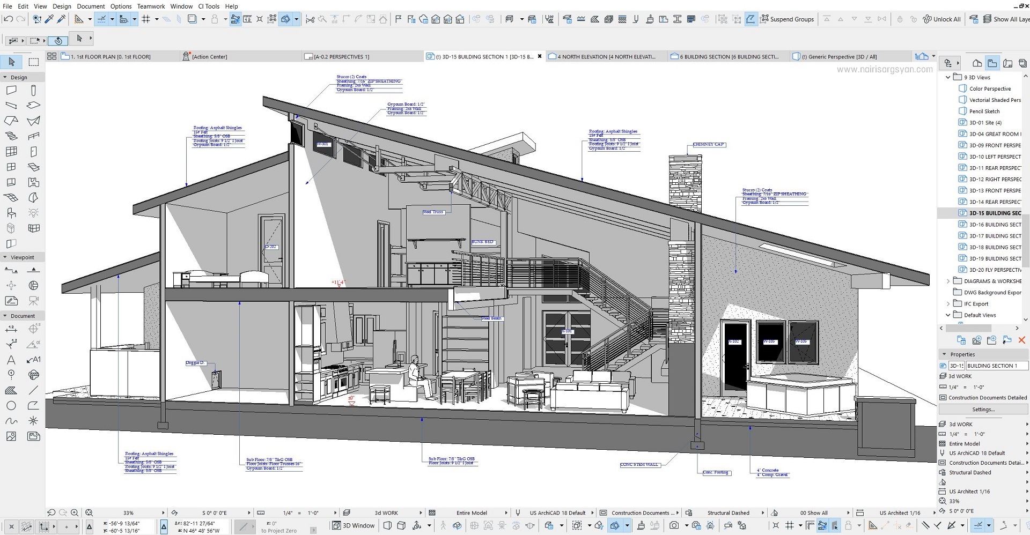Screen dimensions: 1030x535
Task: Select the Morph tool
Action: (33, 198)
